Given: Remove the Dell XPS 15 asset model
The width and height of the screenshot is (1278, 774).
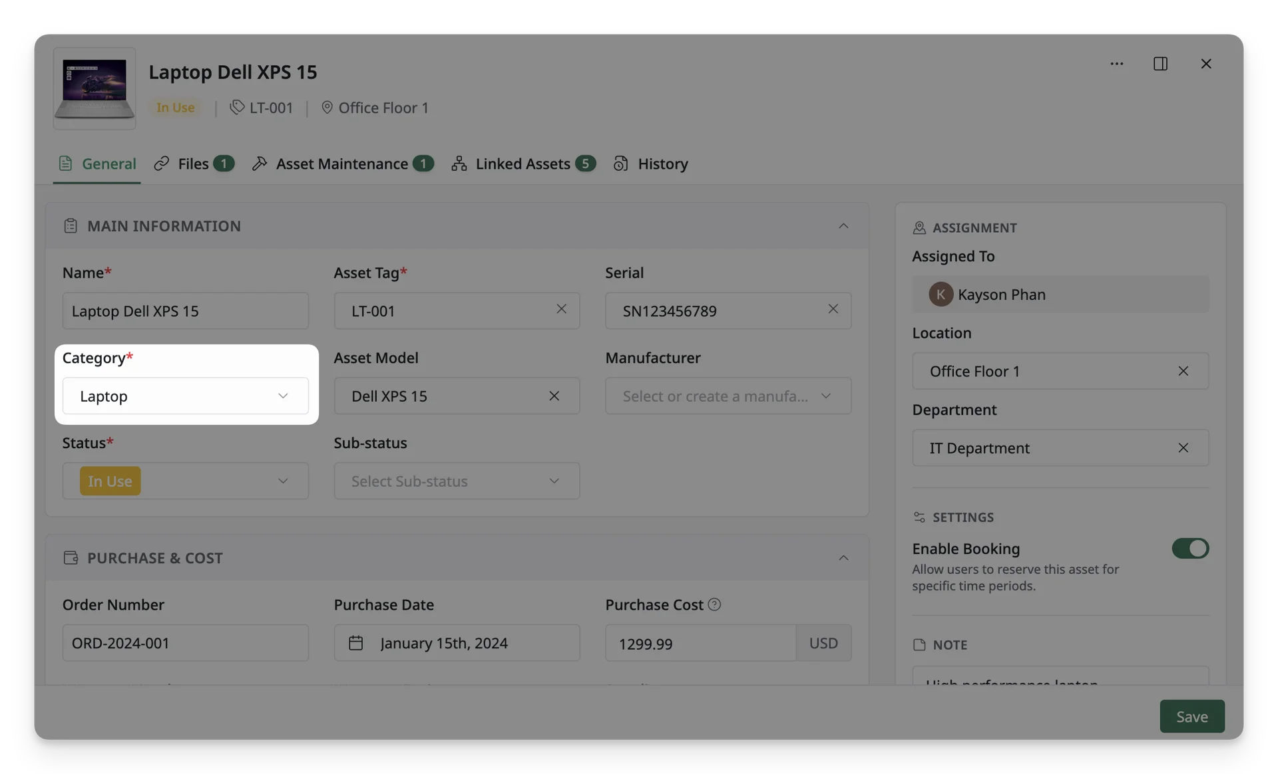Looking at the screenshot, I should [x=554, y=396].
